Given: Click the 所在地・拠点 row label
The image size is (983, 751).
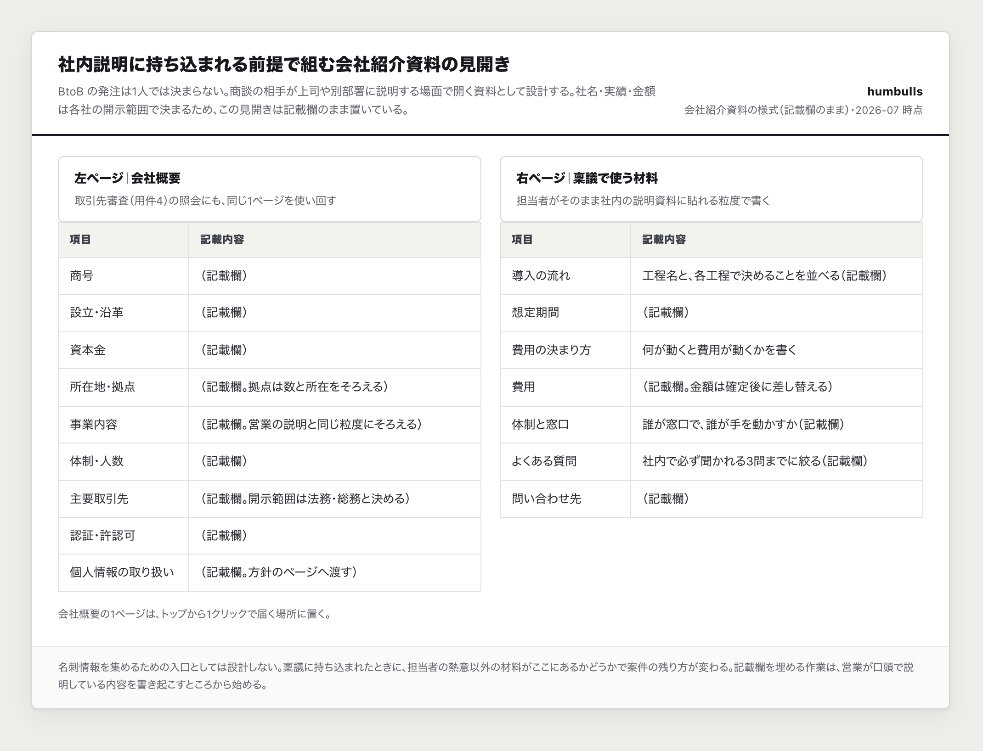Looking at the screenshot, I should pyautogui.click(x=102, y=387).
